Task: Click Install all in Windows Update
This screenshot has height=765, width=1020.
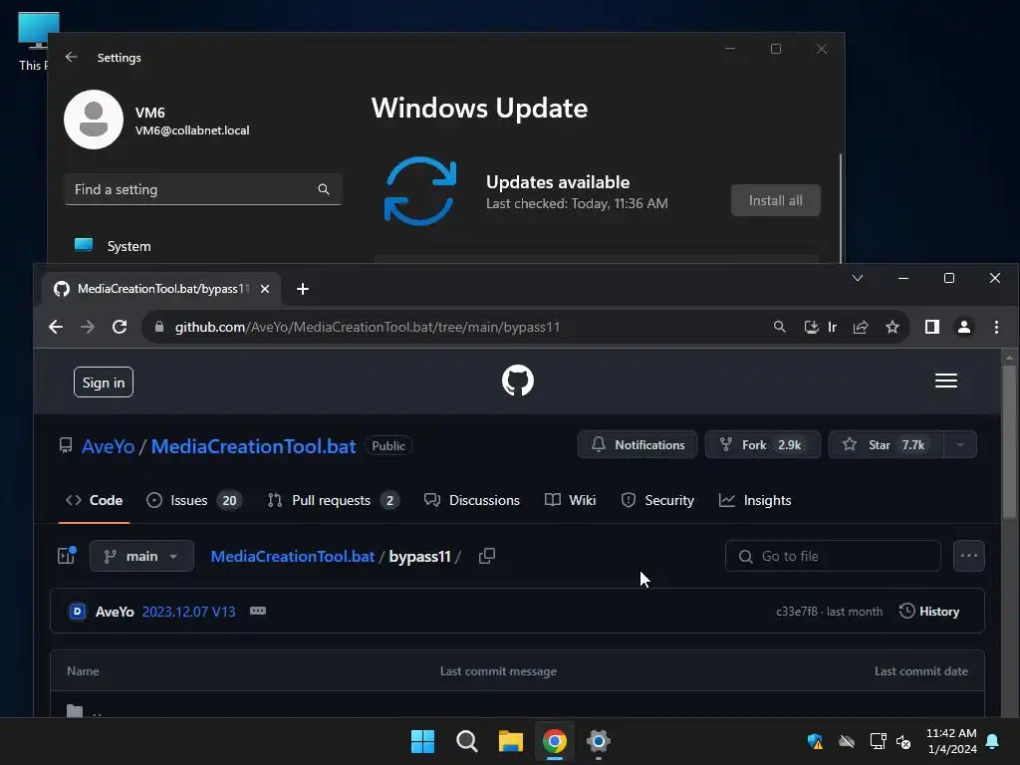Action: (x=775, y=200)
